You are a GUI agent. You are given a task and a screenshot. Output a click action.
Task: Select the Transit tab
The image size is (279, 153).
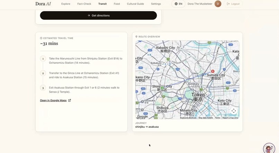(x=102, y=4)
